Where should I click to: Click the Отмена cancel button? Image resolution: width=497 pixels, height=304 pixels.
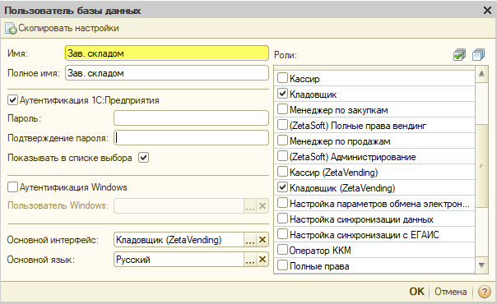pos(450,292)
